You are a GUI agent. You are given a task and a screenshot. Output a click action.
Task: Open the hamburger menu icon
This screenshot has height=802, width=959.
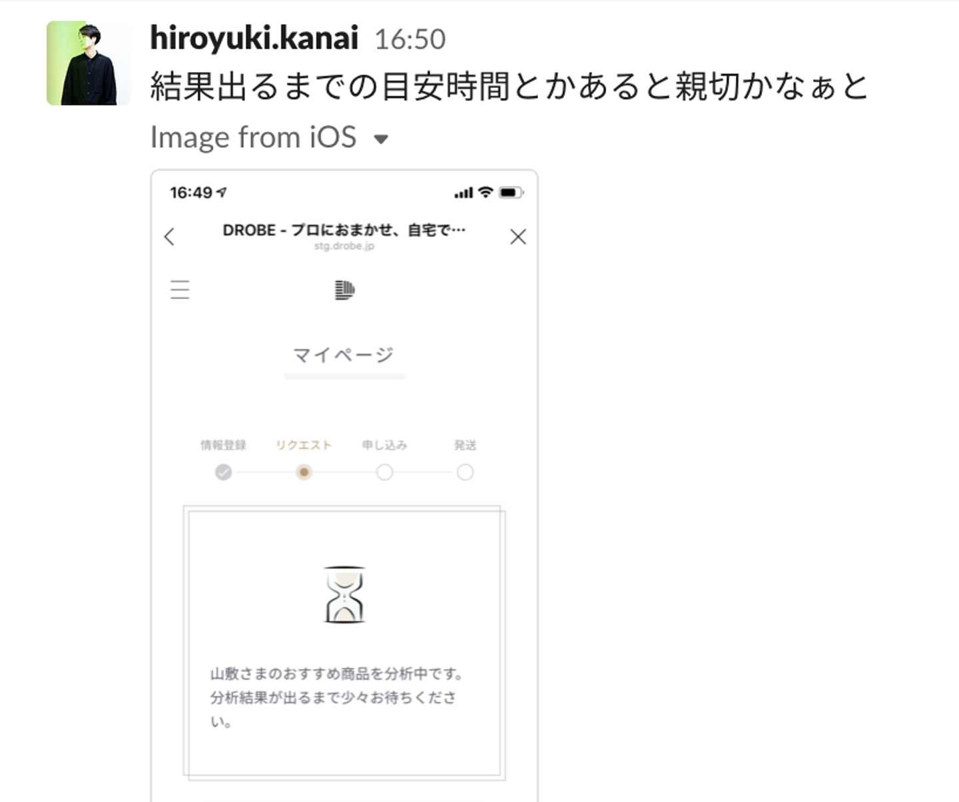(x=180, y=290)
